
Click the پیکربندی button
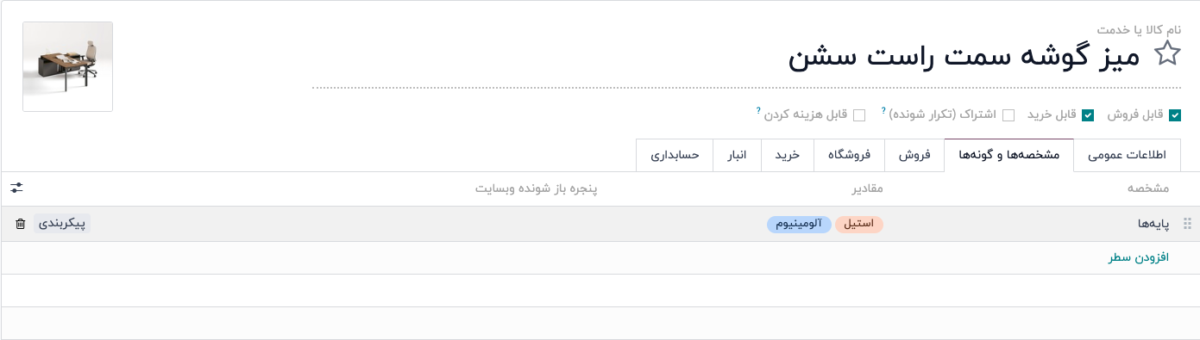[62, 223]
